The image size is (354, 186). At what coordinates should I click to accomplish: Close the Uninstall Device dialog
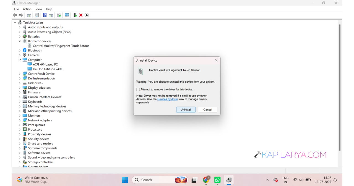click(x=216, y=60)
